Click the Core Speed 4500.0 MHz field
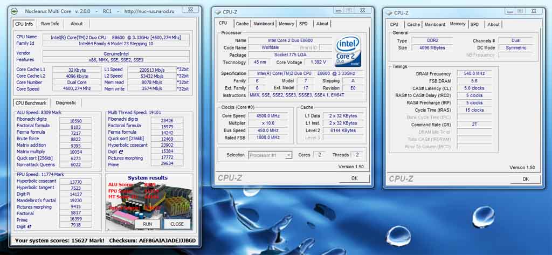The image size is (552, 255). pyautogui.click(x=268, y=116)
